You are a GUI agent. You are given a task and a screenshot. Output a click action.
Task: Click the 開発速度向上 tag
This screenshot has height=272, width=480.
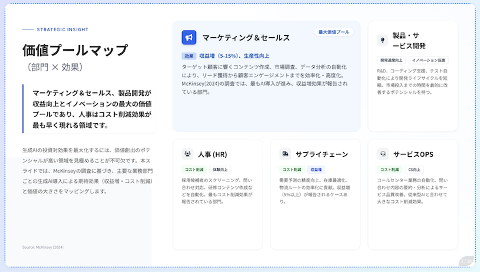(391, 60)
